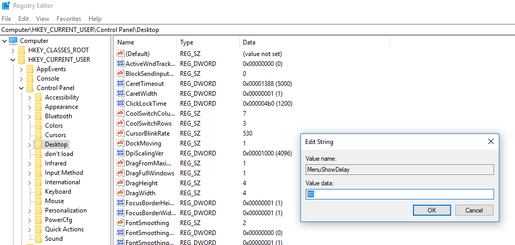Screen dimensions: 515x245
Task: Select the Sound key in tree
Action: click(x=54, y=239)
